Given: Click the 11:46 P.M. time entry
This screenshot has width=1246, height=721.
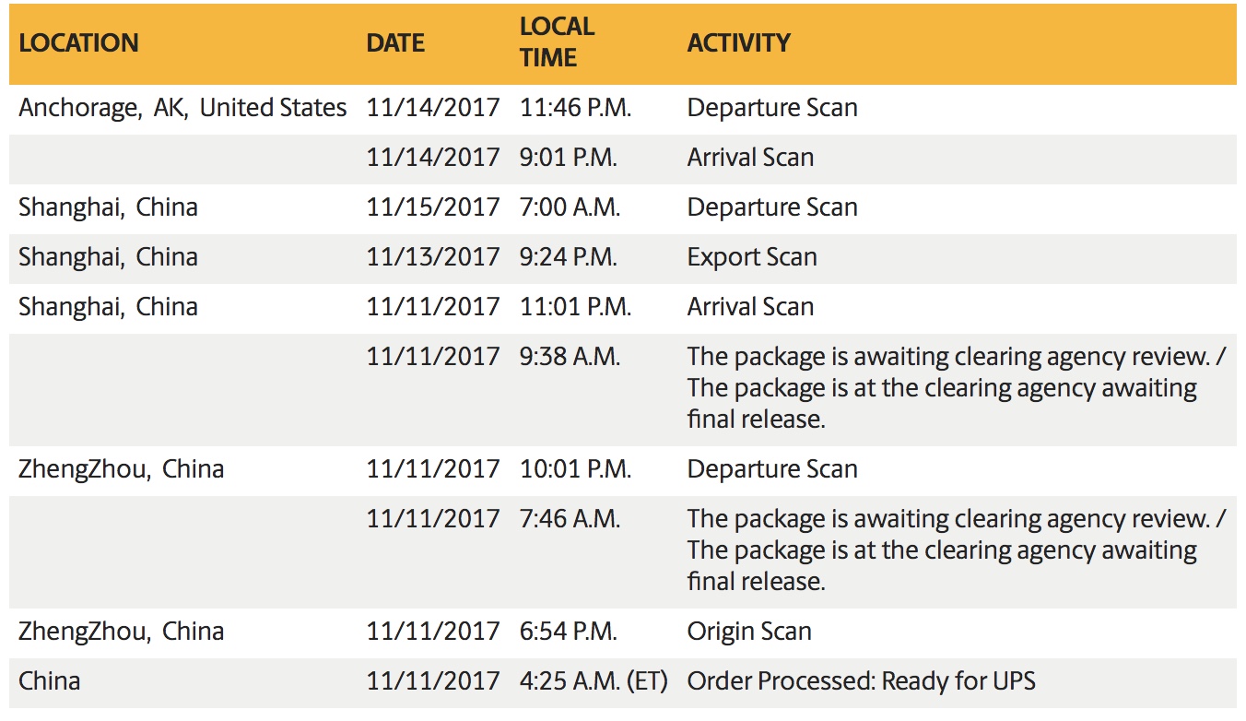Looking at the screenshot, I should coord(575,108).
